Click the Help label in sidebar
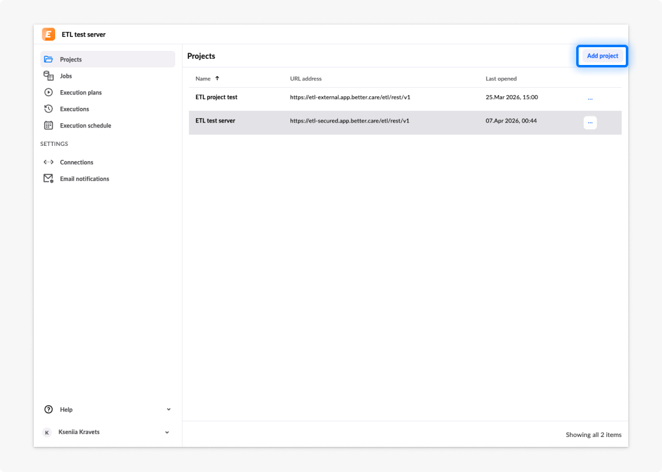The width and height of the screenshot is (662, 472). click(66, 409)
